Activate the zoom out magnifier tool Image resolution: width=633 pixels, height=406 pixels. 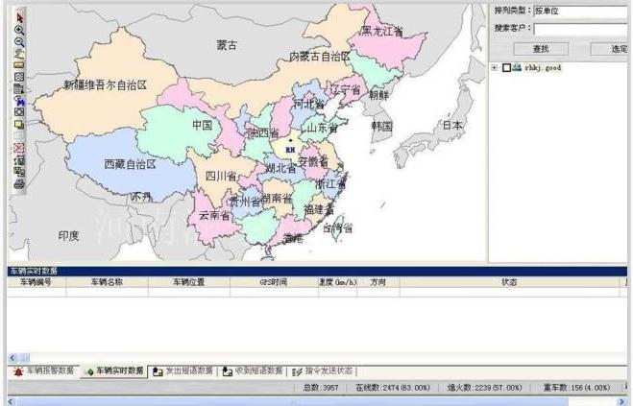pos(19,41)
